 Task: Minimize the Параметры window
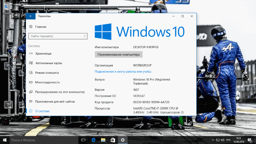[x=173, y=16]
